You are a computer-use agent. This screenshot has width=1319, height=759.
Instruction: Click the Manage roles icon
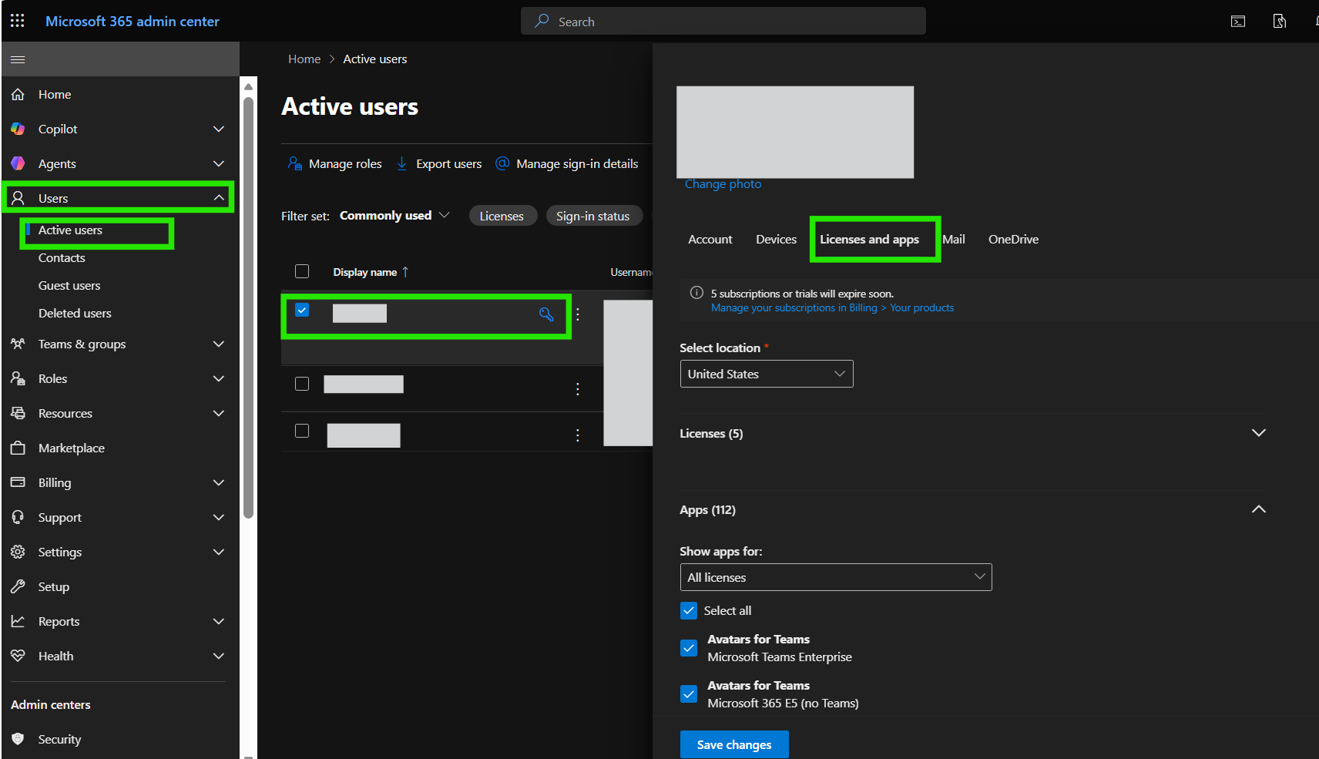coord(295,163)
